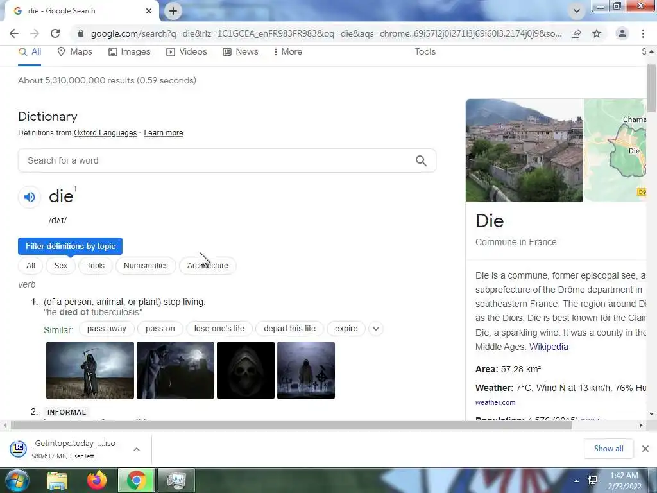
Task: Open the system monitor taskbar app
Action: click(176, 480)
